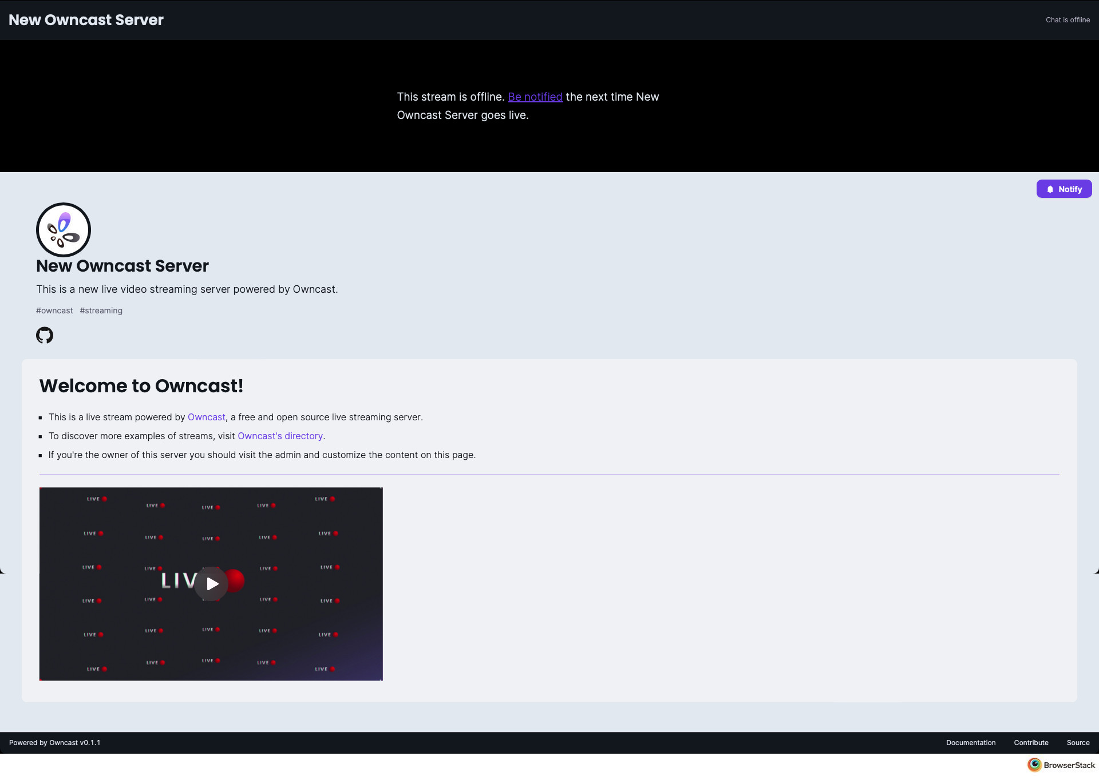Click the 'Chat is offline' status text
Screen dimensions: 1099x776
click(x=1068, y=20)
